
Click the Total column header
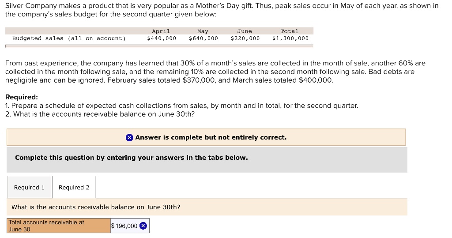(290, 31)
